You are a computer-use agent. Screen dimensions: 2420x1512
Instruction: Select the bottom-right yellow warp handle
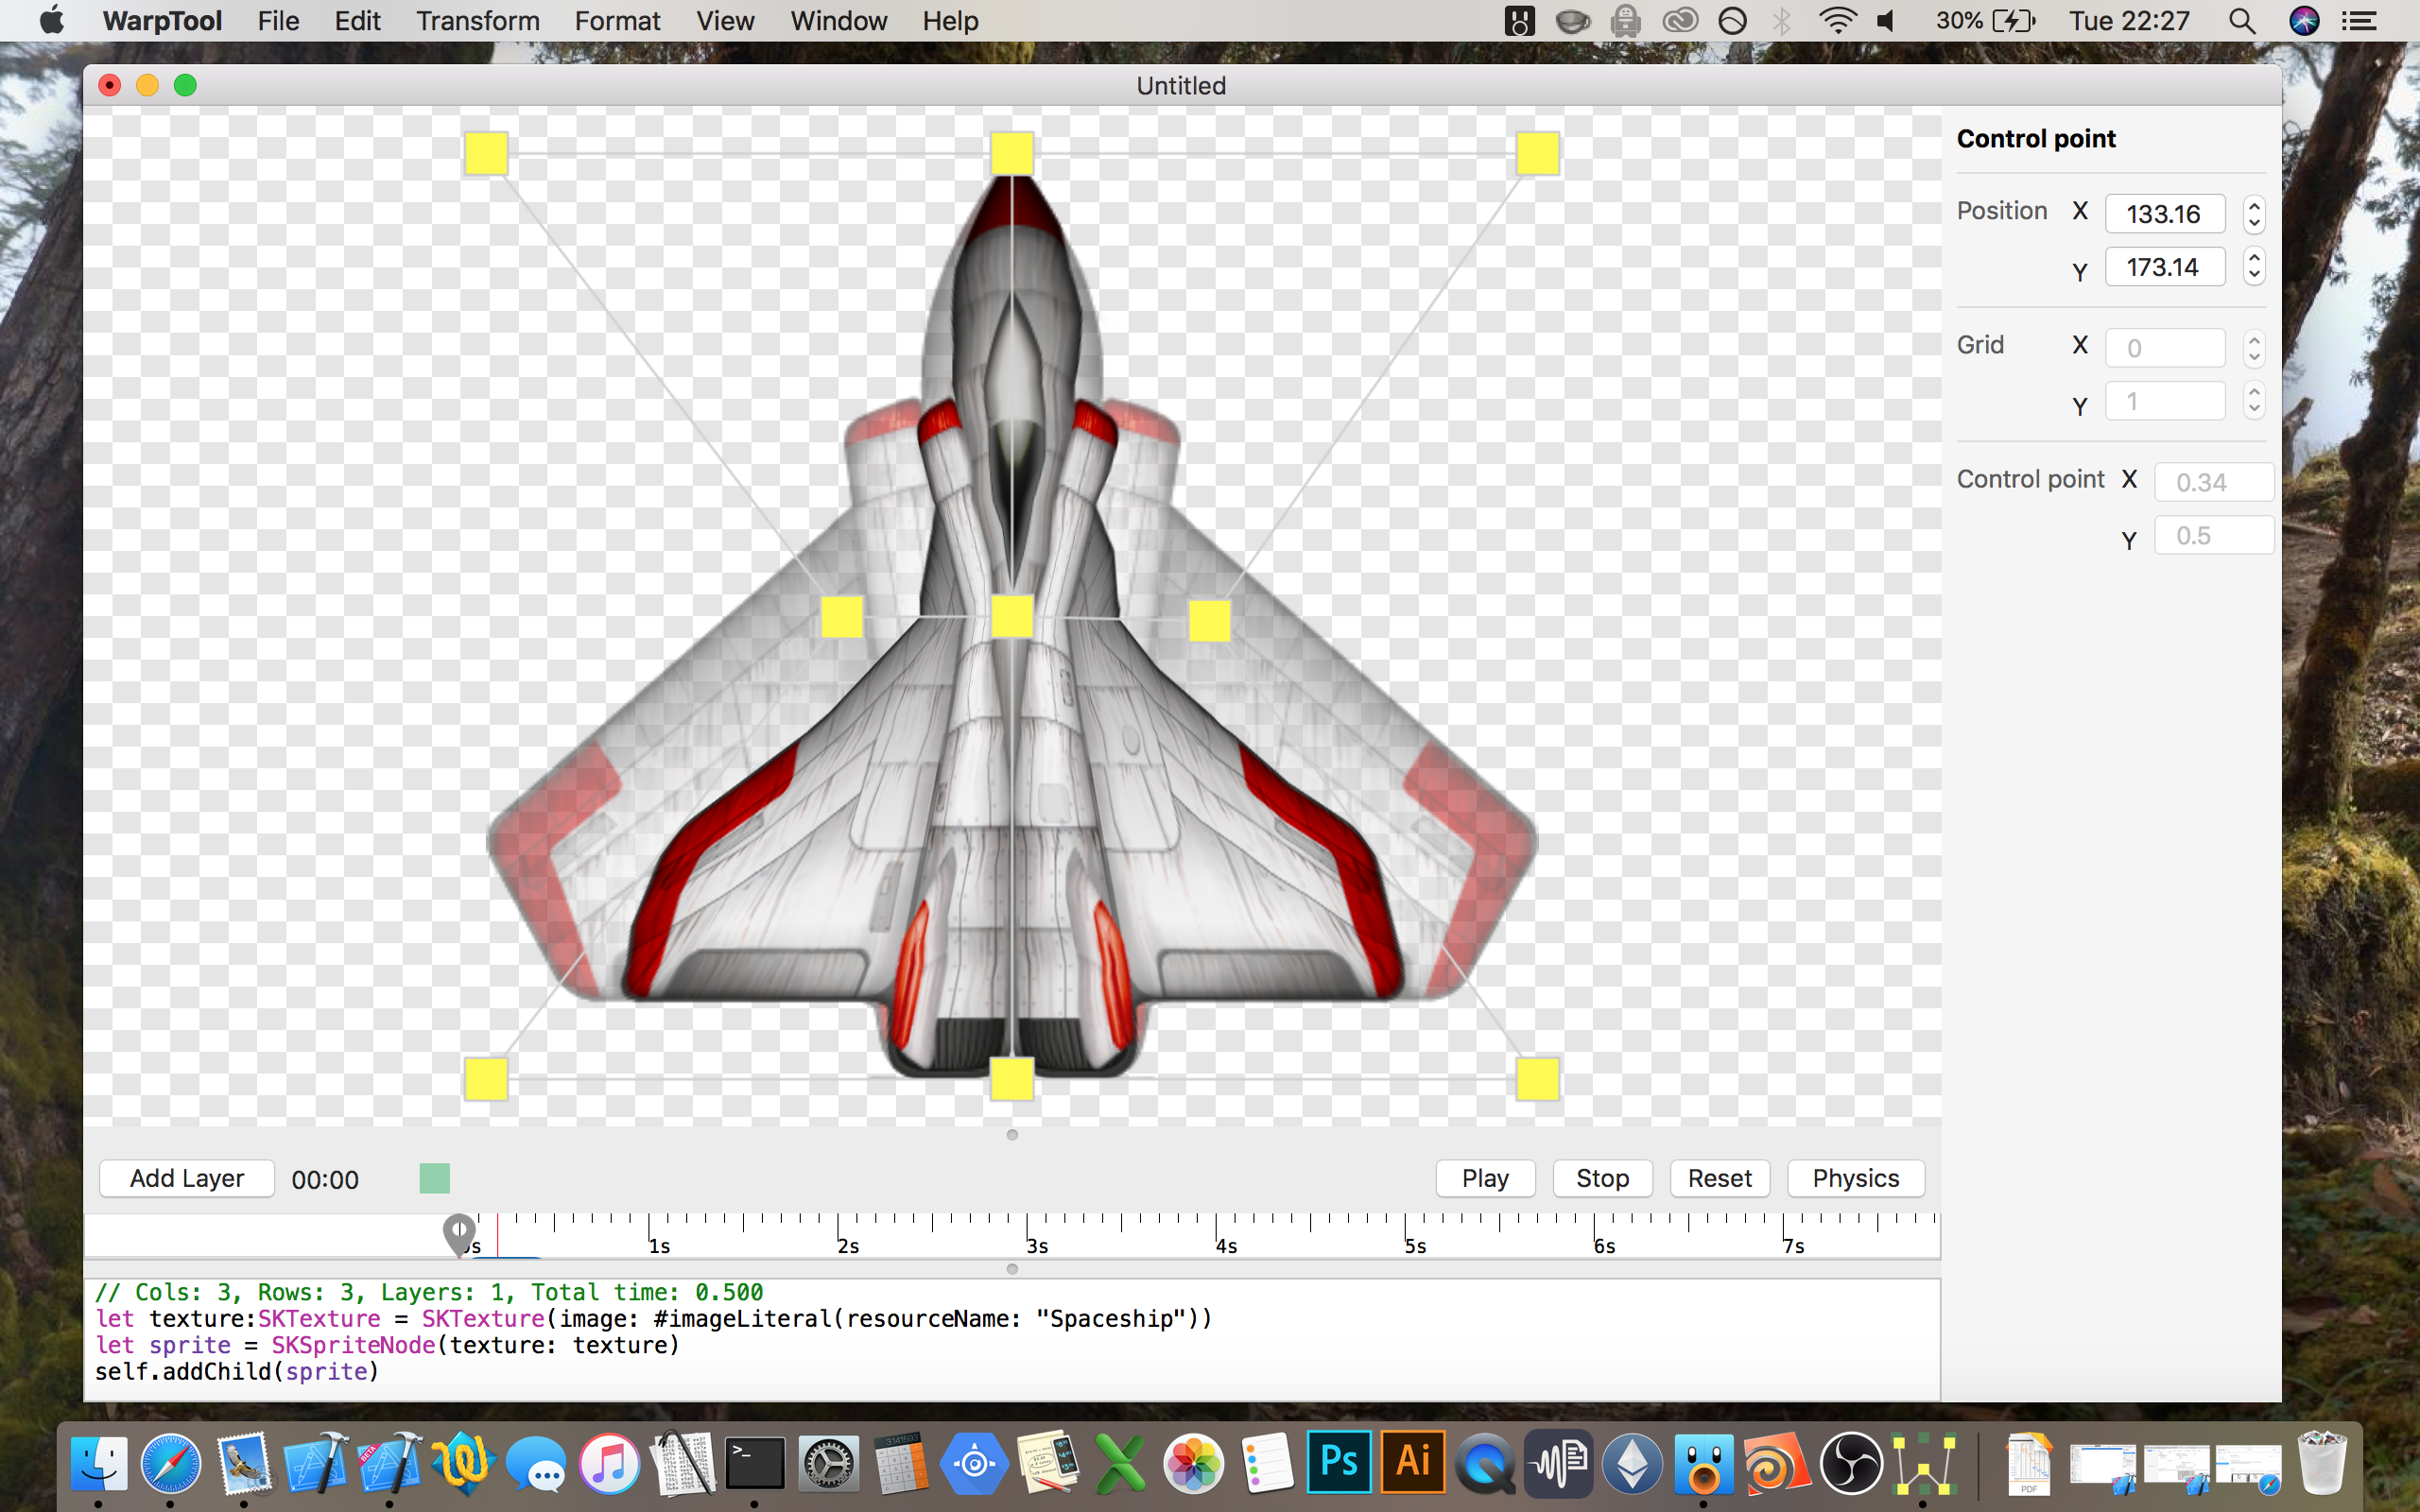[x=1537, y=1079]
